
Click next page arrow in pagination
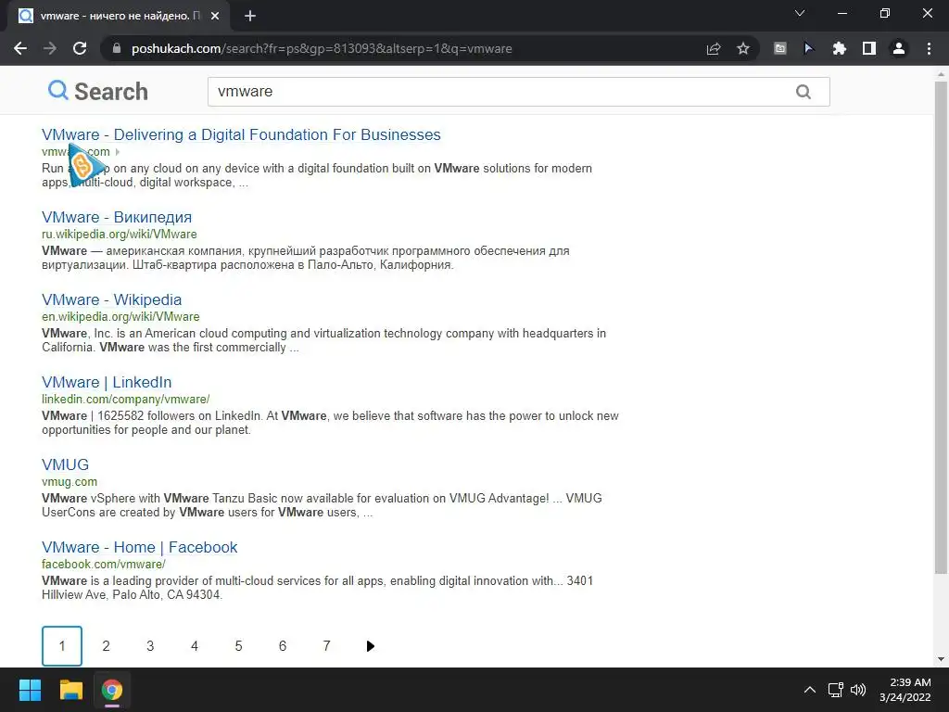click(x=371, y=646)
